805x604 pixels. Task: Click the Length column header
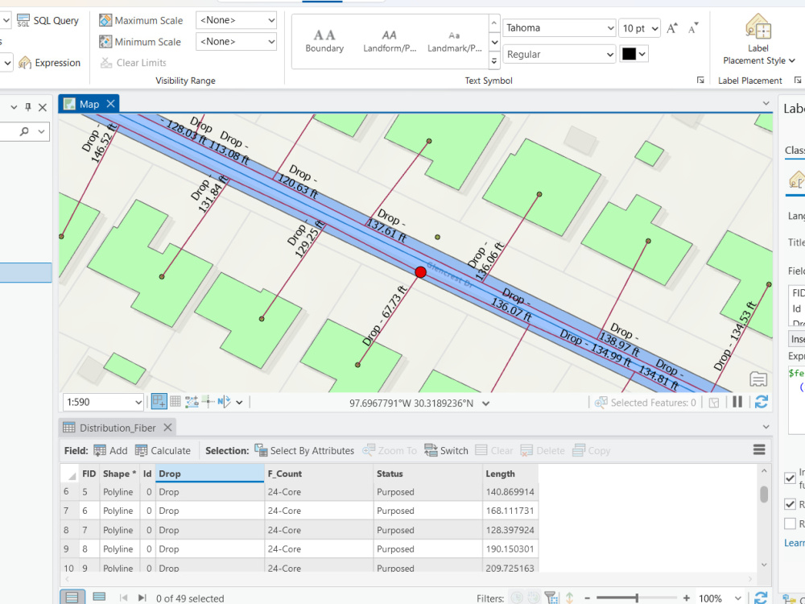coord(510,474)
